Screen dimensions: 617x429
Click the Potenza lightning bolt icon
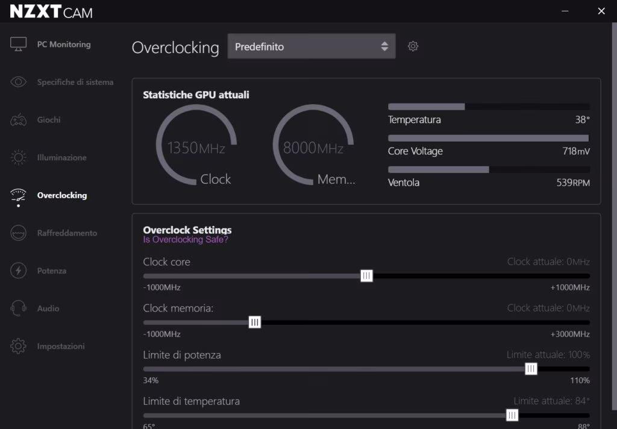pyautogui.click(x=18, y=271)
